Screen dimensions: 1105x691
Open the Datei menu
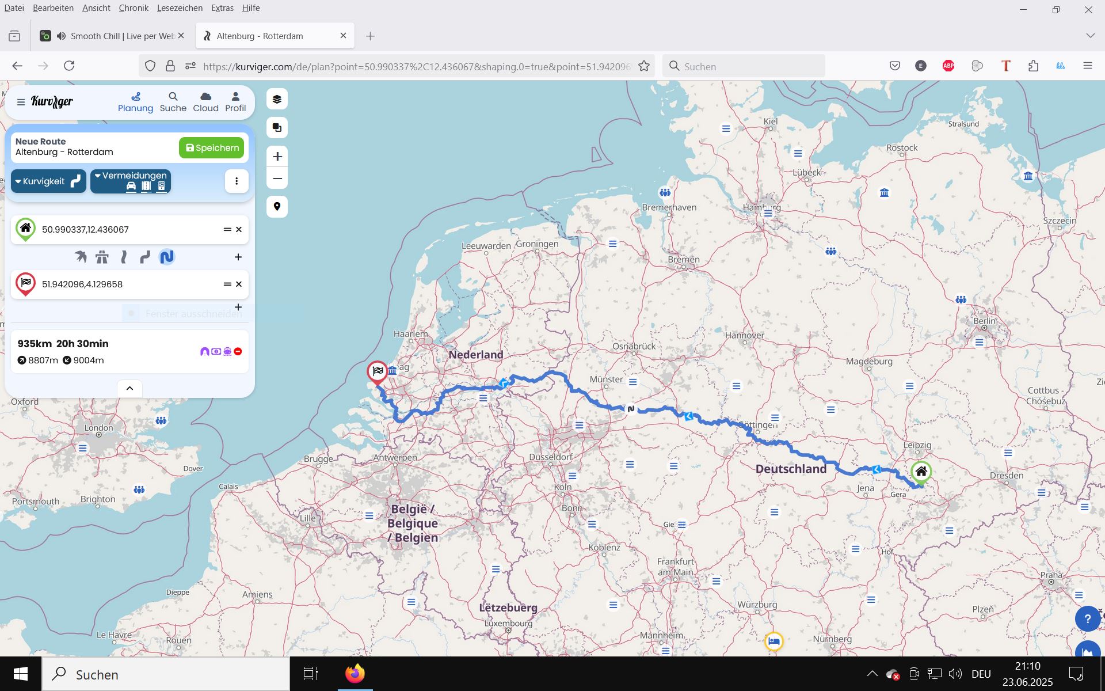coord(14,8)
